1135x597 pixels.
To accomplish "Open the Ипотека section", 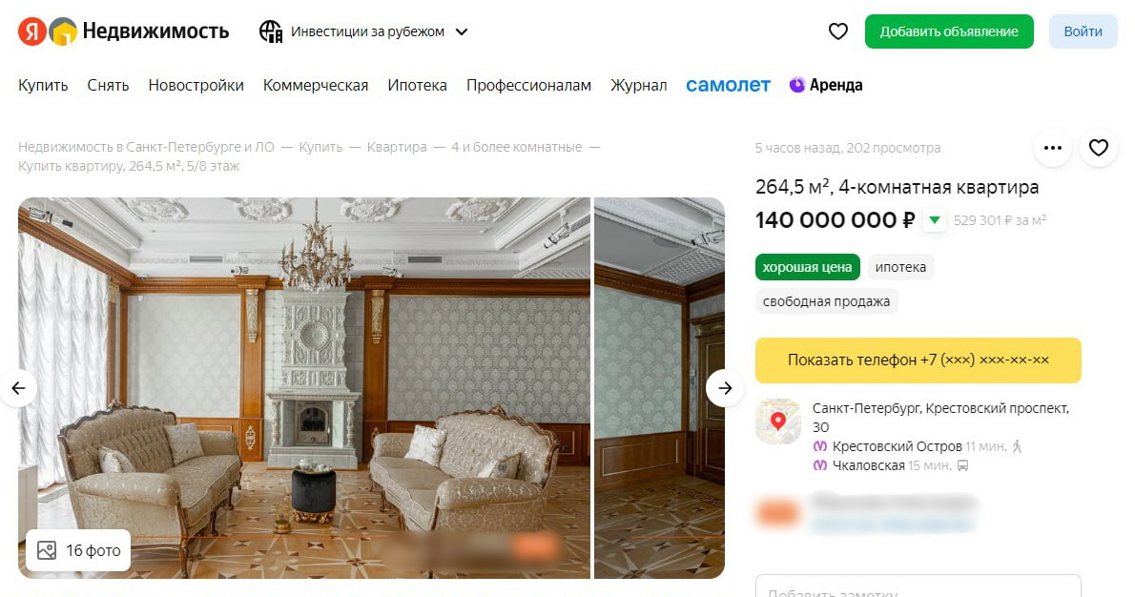I will click(x=417, y=85).
